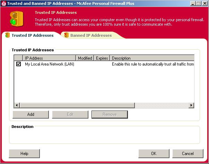Select the My Local Area Network (LAN) row
This screenshot has width=209, height=164.
pyautogui.click(x=104, y=64)
